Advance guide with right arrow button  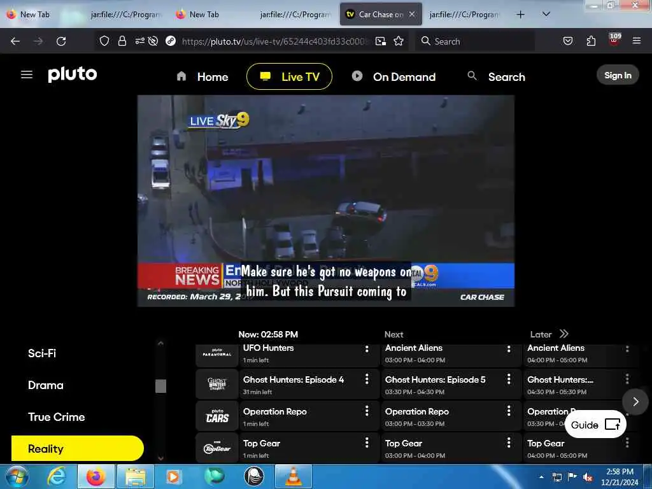click(x=635, y=401)
